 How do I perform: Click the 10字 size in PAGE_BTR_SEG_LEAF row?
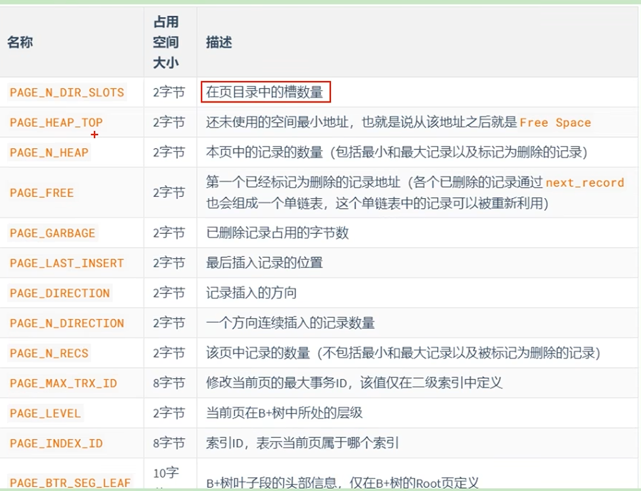pyautogui.click(x=166, y=474)
